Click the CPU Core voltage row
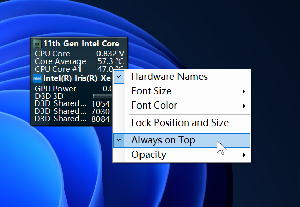 [79, 54]
